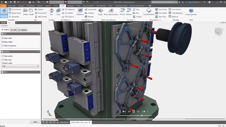226x127 pixels.
Task: Expand the document tabs list arrow
Action: click(x=58, y=122)
